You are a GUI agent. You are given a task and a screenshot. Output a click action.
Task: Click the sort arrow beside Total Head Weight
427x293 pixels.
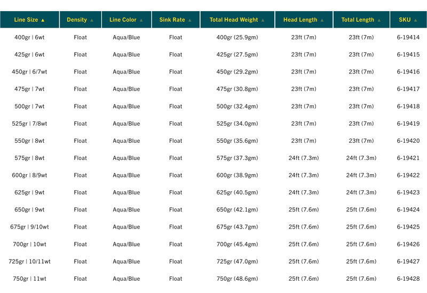(x=263, y=20)
